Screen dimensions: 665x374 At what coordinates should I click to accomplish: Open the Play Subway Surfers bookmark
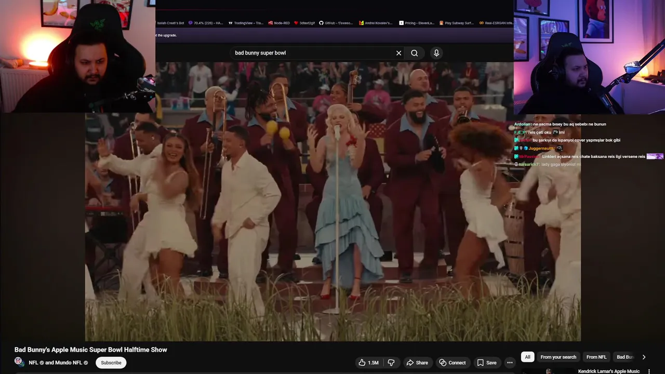point(457,23)
